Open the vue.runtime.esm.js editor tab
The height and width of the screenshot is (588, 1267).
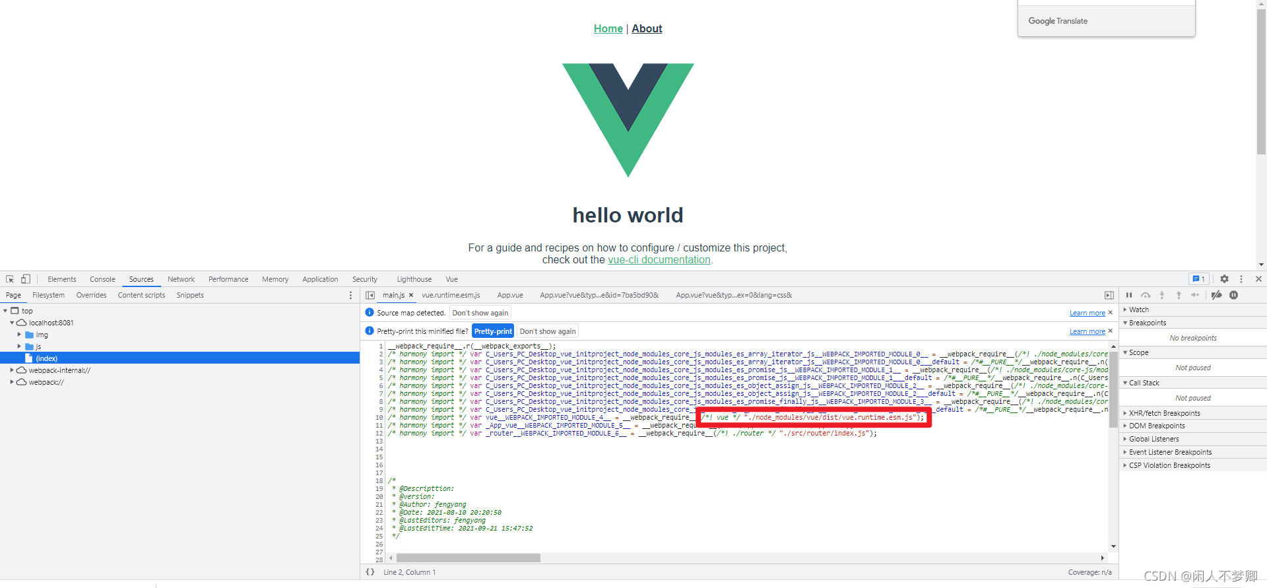point(451,295)
